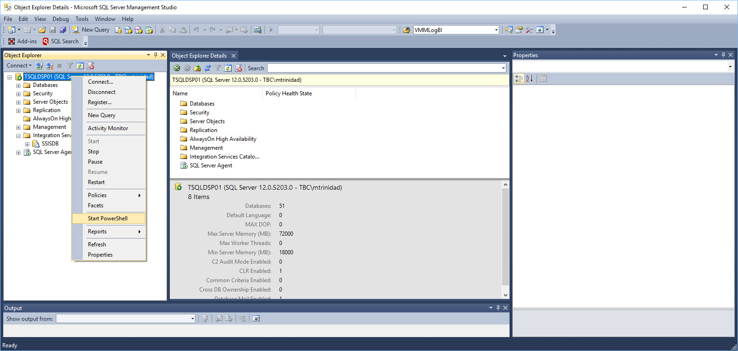Click Connect Object Explorer icon
Viewport: 738px width, 351px height.
point(40,66)
